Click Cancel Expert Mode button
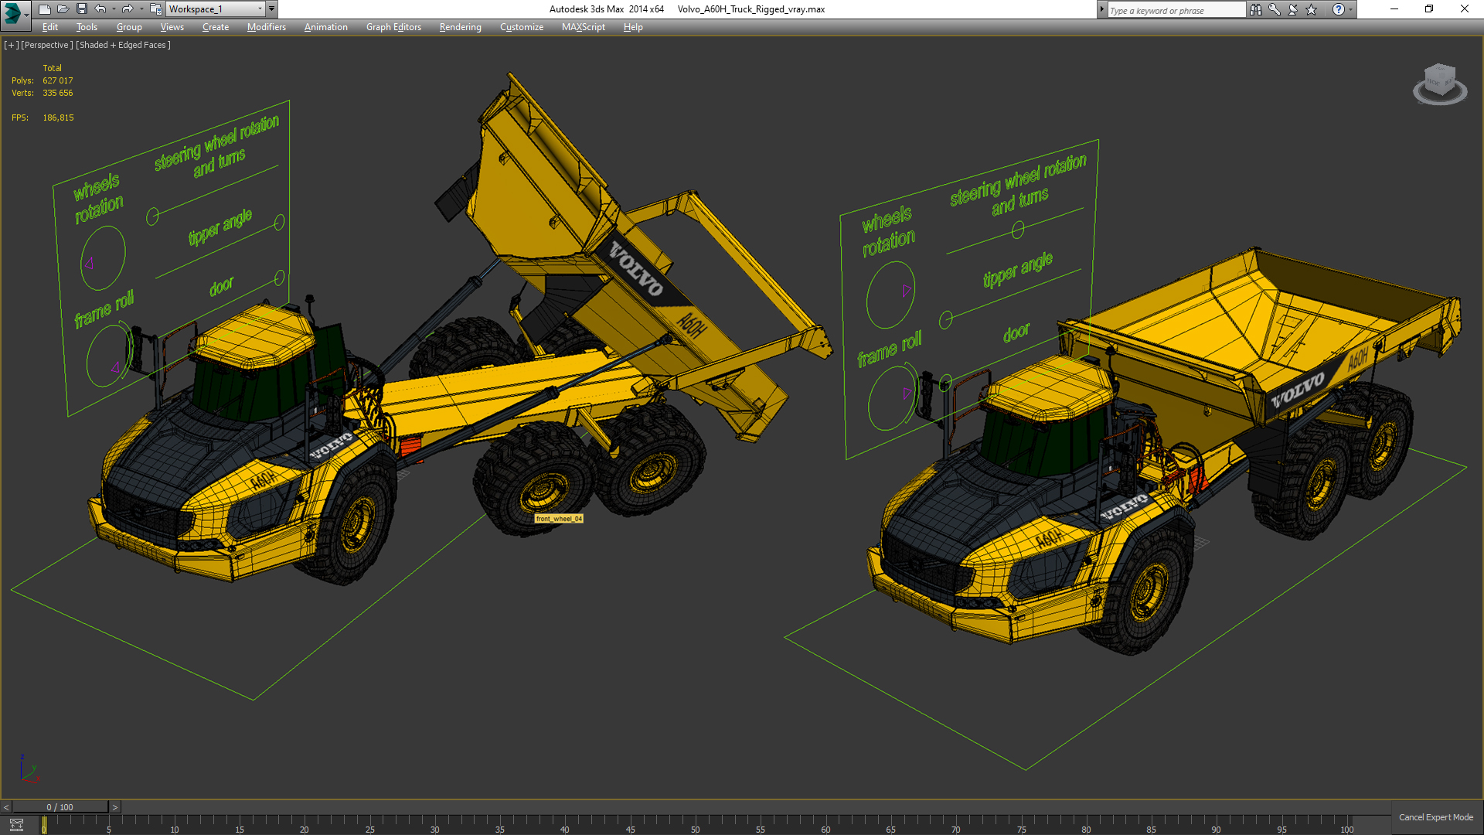Screen dimensions: 1484x835 coord(1435,817)
